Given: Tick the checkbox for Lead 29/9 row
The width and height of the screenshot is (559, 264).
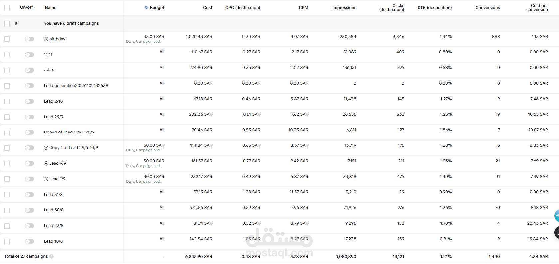Looking at the screenshot, I should (7, 117).
